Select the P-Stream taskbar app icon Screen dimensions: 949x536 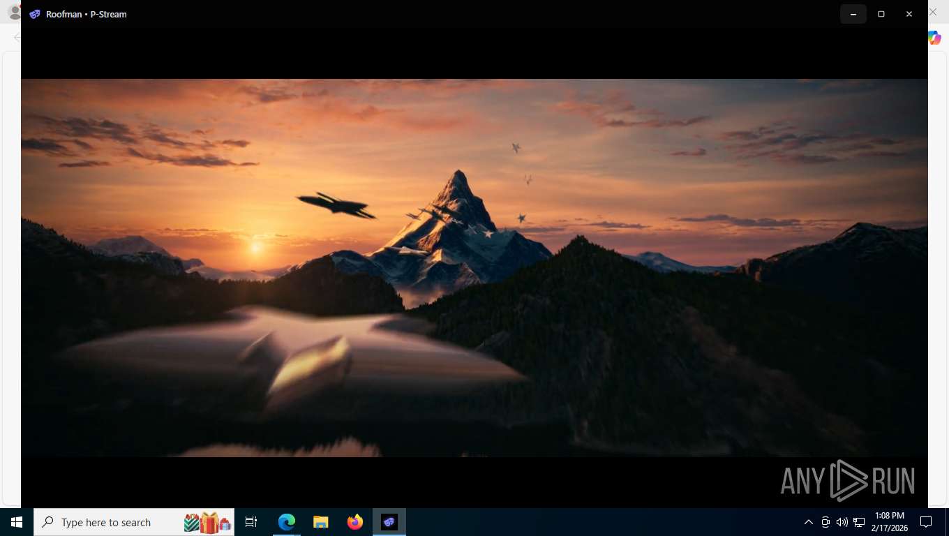click(389, 522)
